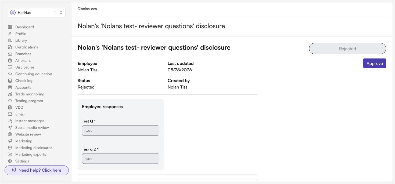Click the Rejected status button
Viewport: 395px width, 184px height.
click(347, 49)
